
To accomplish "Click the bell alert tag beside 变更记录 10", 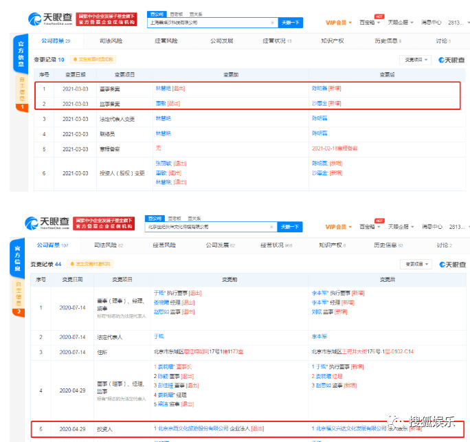I will pos(93,59).
